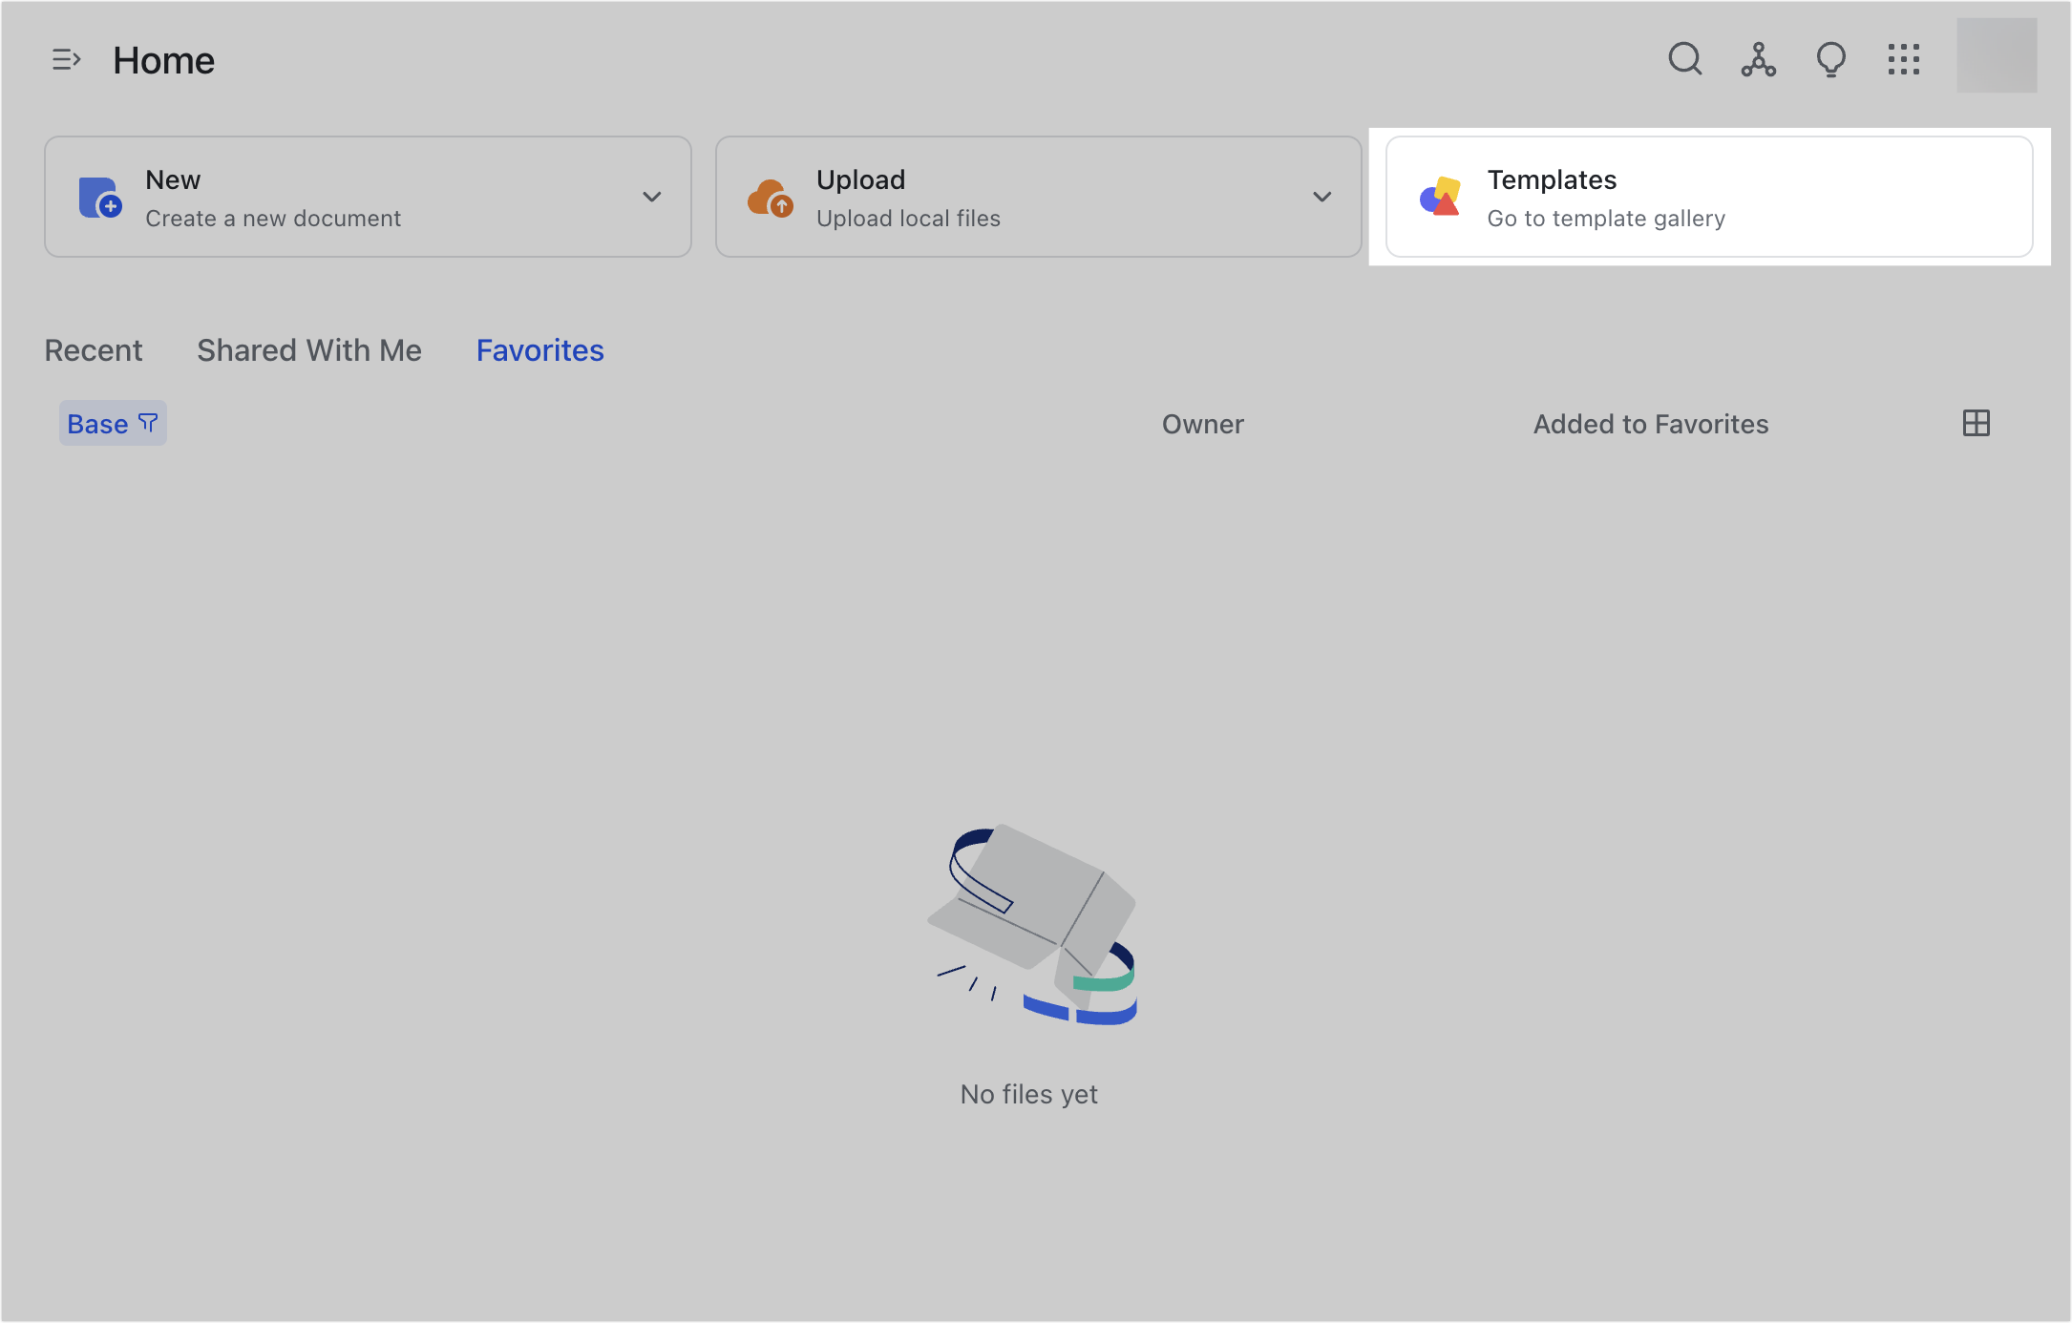The height and width of the screenshot is (1323, 2072).
Task: Switch to the Recent tab
Action: [94, 350]
